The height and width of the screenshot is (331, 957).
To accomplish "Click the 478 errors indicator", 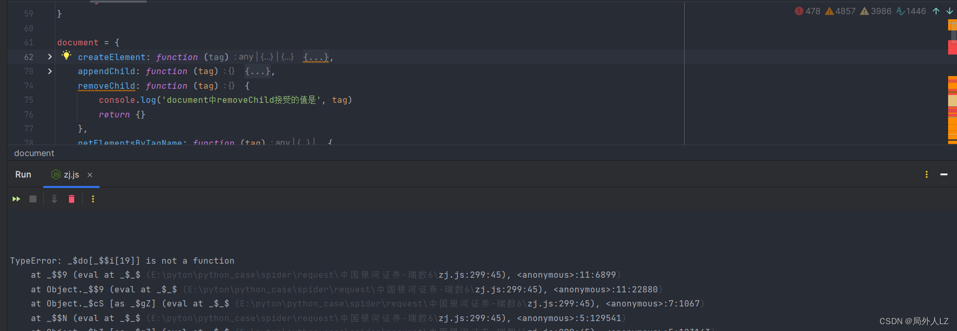I will (808, 11).
